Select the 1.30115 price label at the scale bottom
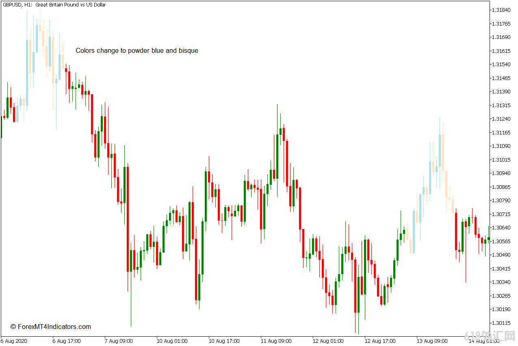518x346 pixels. pyautogui.click(x=501, y=323)
